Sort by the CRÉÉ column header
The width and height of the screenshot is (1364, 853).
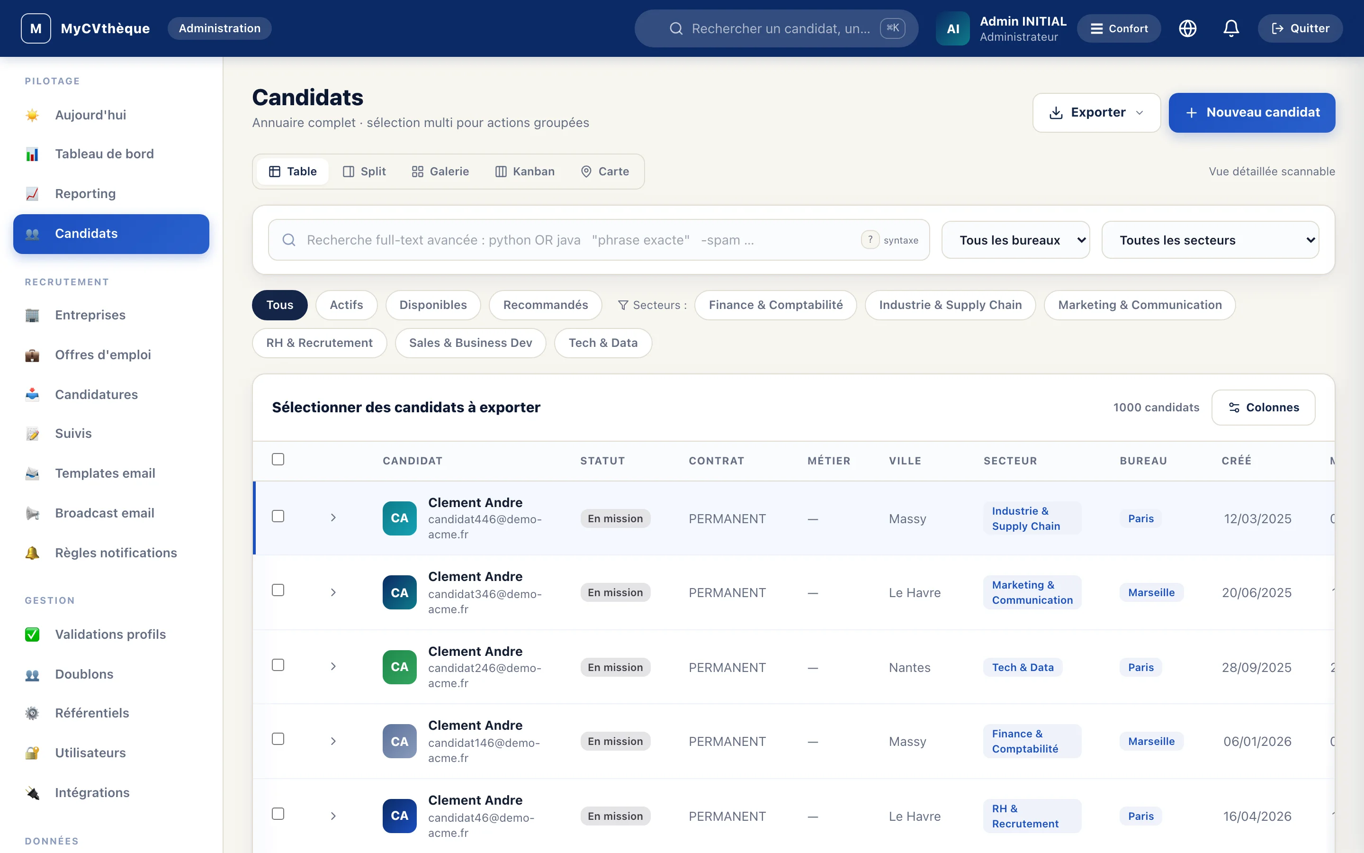(1236, 460)
